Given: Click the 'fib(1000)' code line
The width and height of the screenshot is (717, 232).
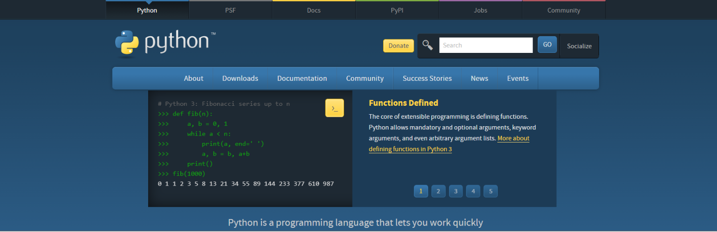Looking at the screenshot, I should click(x=182, y=174).
